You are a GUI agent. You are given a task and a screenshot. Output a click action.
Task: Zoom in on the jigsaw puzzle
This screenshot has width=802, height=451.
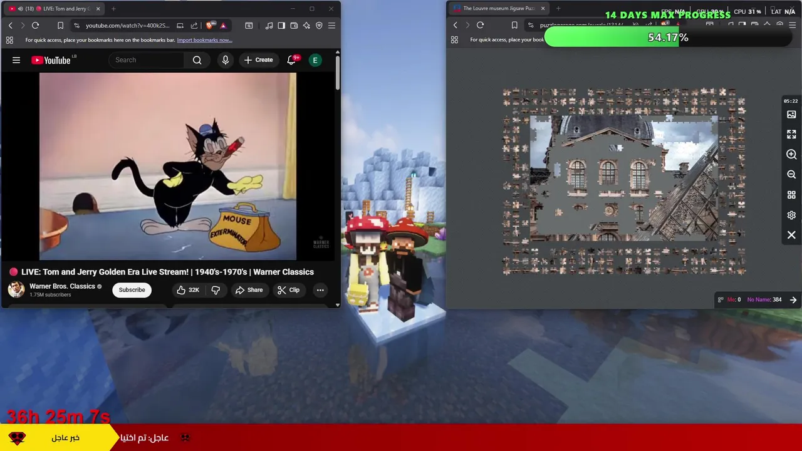(x=791, y=155)
